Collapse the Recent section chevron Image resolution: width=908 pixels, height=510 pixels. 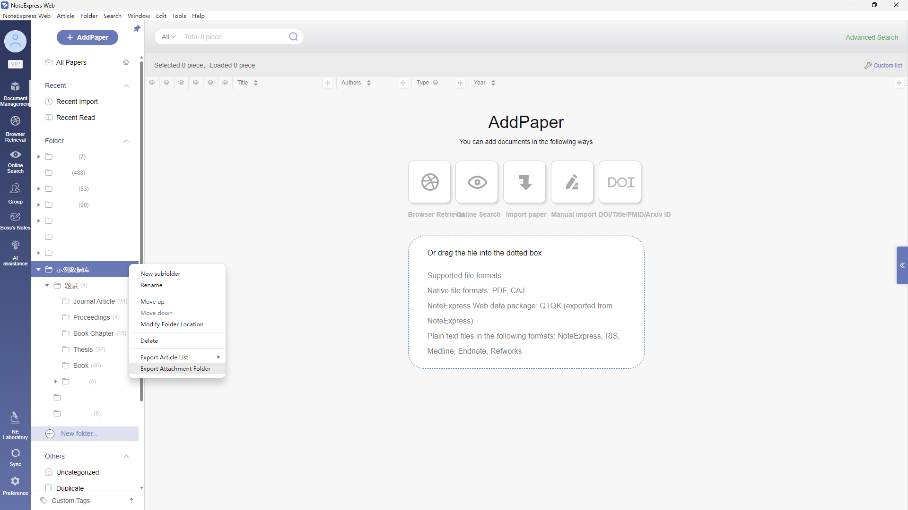[126, 85]
